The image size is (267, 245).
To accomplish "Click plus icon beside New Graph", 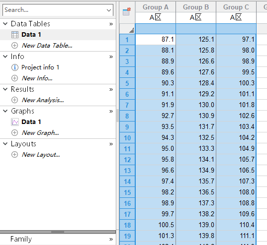I will click(14, 133).
